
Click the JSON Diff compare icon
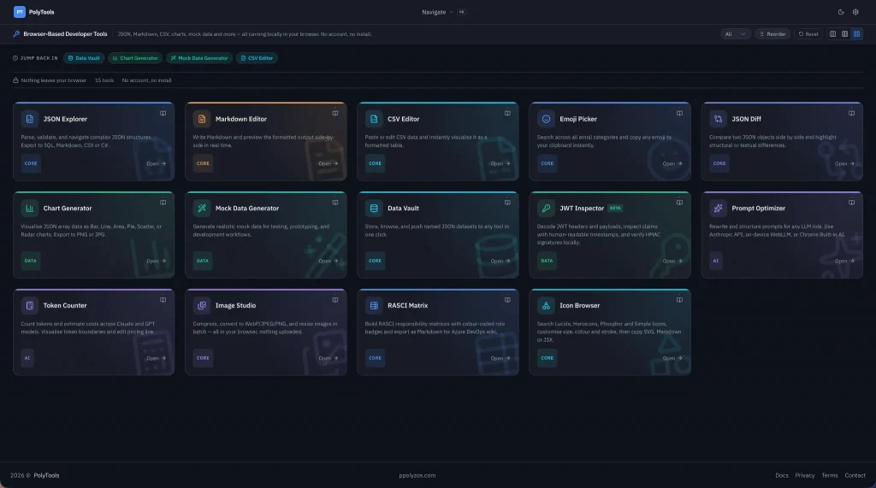[x=718, y=119]
